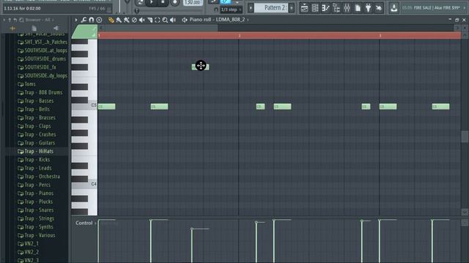Image resolution: width=469 pixels, height=263 pixels.
Task: Click the C4 key on piano keyboard
Action: 84,185
